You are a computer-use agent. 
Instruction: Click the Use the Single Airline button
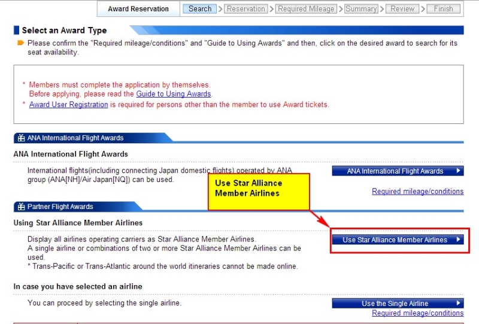pos(398,303)
